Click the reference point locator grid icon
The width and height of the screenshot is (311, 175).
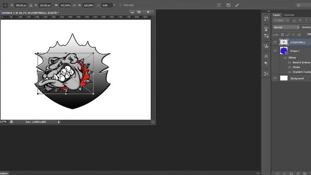[5, 5]
